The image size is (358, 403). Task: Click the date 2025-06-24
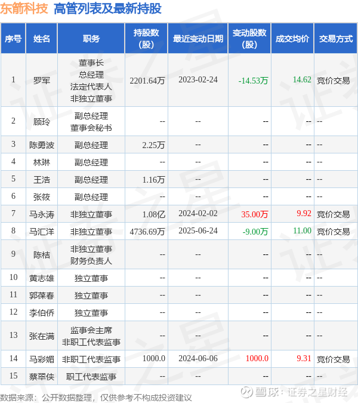point(198,230)
